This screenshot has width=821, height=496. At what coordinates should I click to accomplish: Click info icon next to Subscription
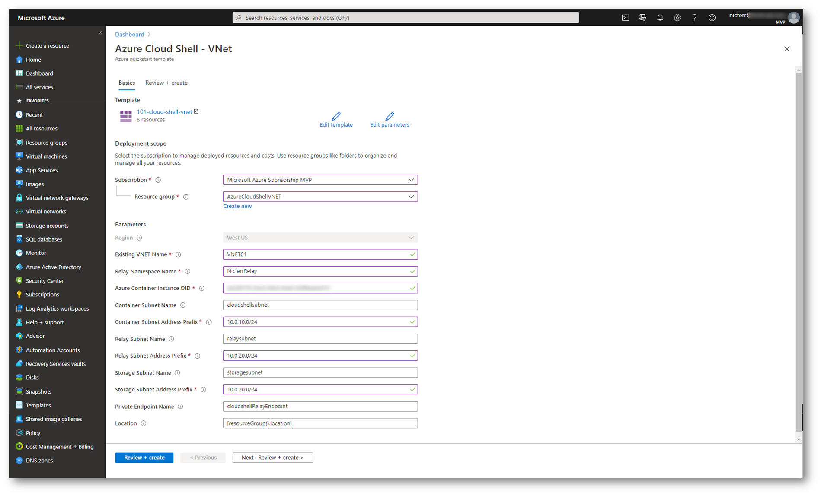(x=158, y=180)
